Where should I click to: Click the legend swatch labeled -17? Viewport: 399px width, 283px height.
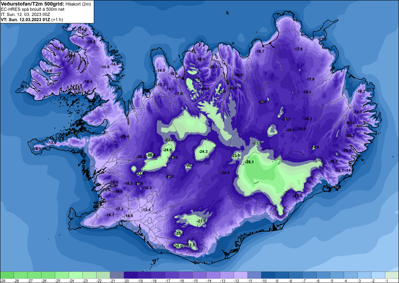coord(172,275)
